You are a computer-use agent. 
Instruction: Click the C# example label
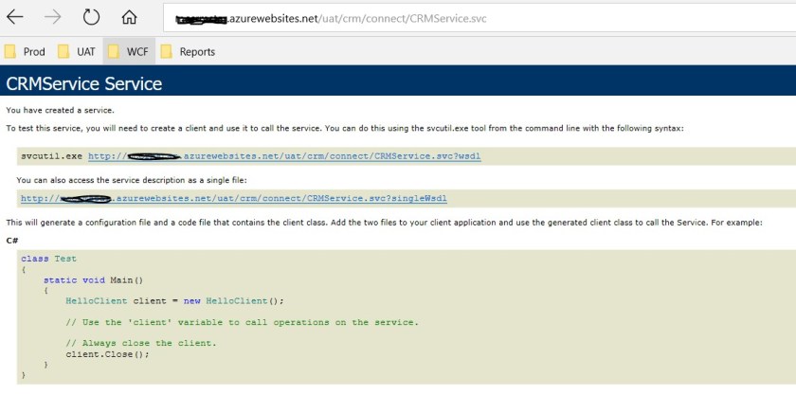(12, 240)
